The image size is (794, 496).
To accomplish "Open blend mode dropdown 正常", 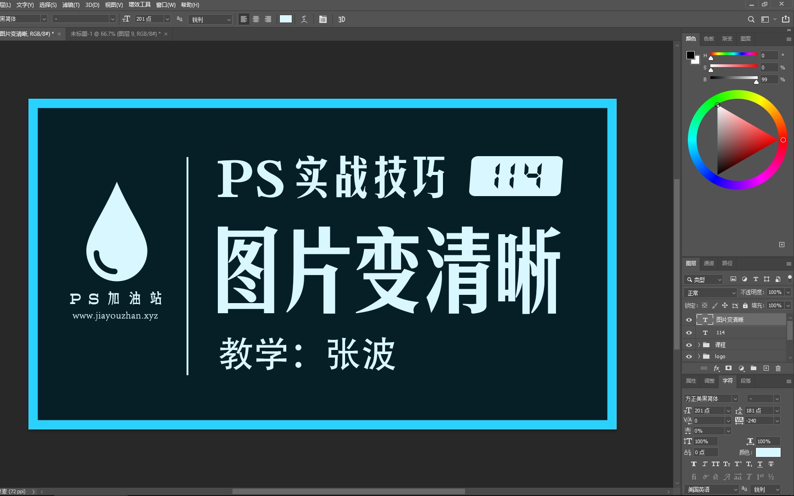I will click(x=710, y=293).
